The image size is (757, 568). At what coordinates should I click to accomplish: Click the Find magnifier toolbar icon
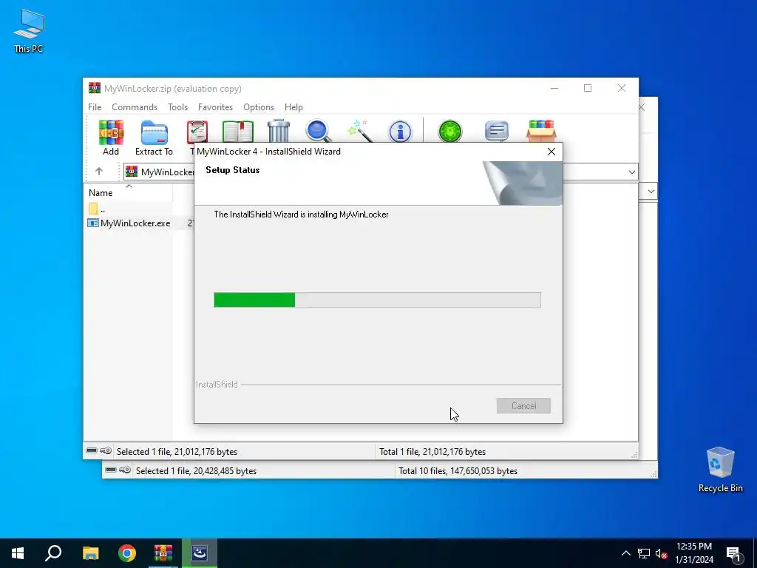click(319, 131)
